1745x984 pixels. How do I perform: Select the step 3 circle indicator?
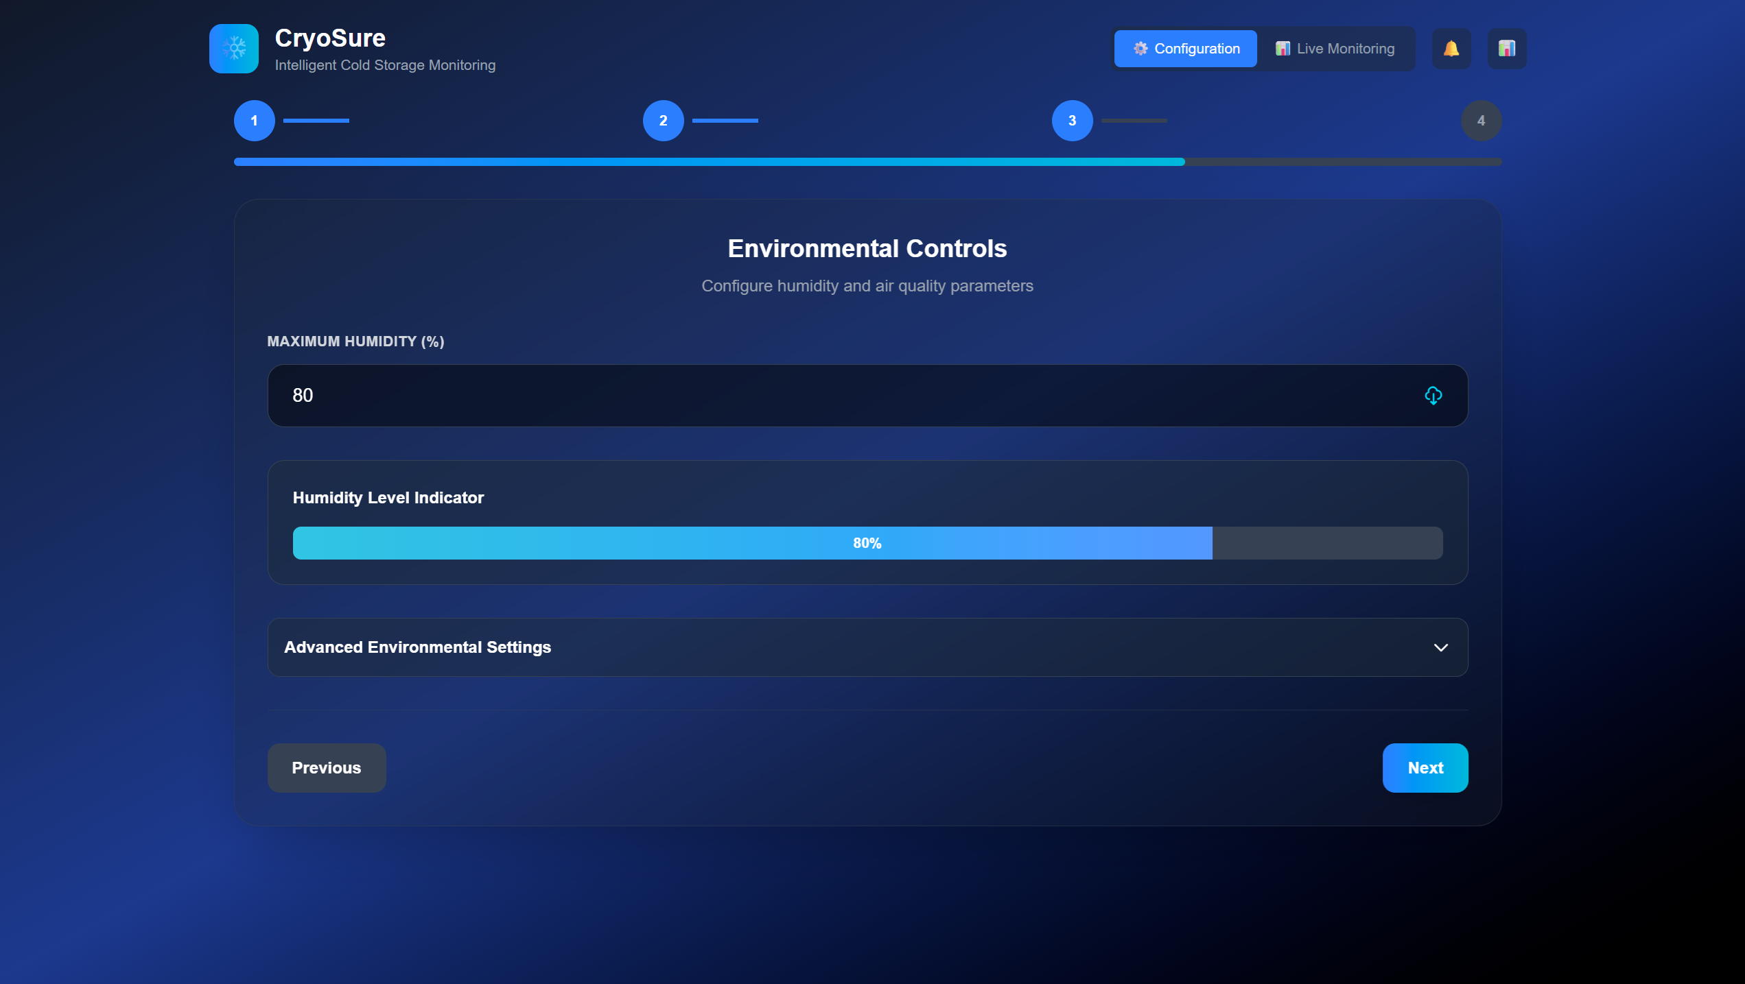point(1072,121)
